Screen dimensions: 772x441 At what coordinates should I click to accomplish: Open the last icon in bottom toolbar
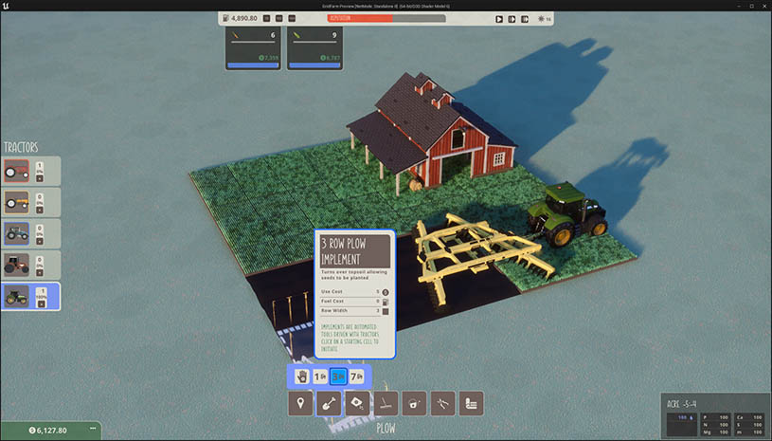(471, 404)
